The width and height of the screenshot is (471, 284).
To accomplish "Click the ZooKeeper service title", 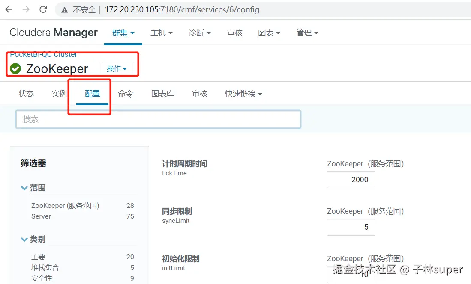I will pyautogui.click(x=57, y=69).
